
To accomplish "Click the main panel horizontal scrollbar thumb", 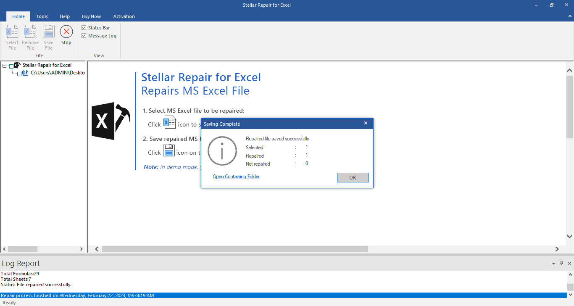I will (x=235, y=249).
